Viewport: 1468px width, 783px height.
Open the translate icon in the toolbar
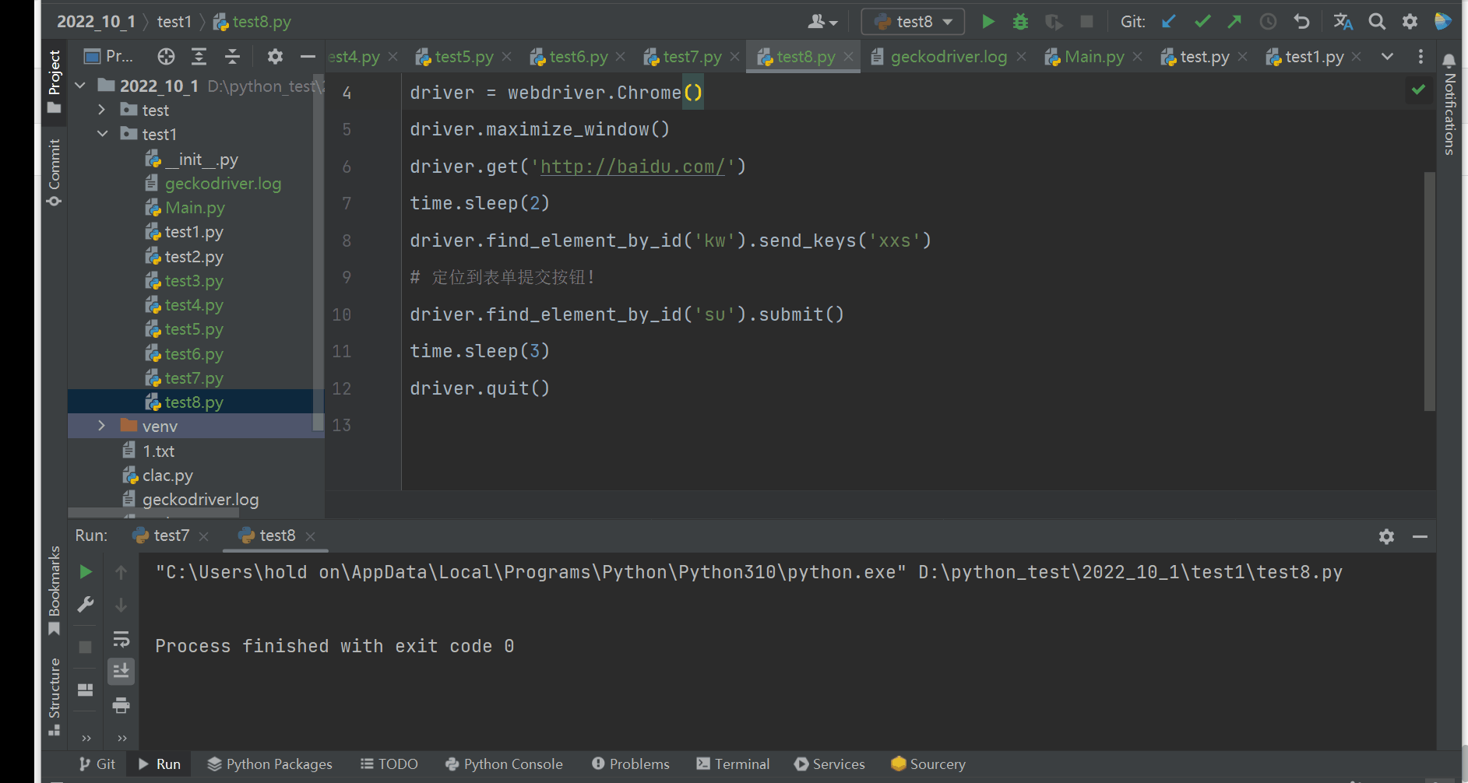coord(1343,22)
